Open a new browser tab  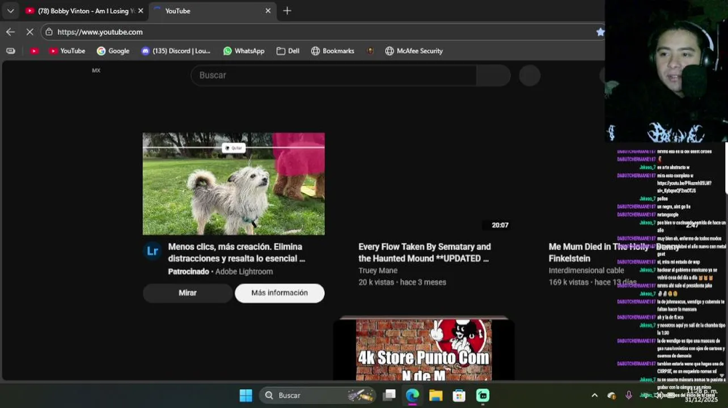coord(287,11)
